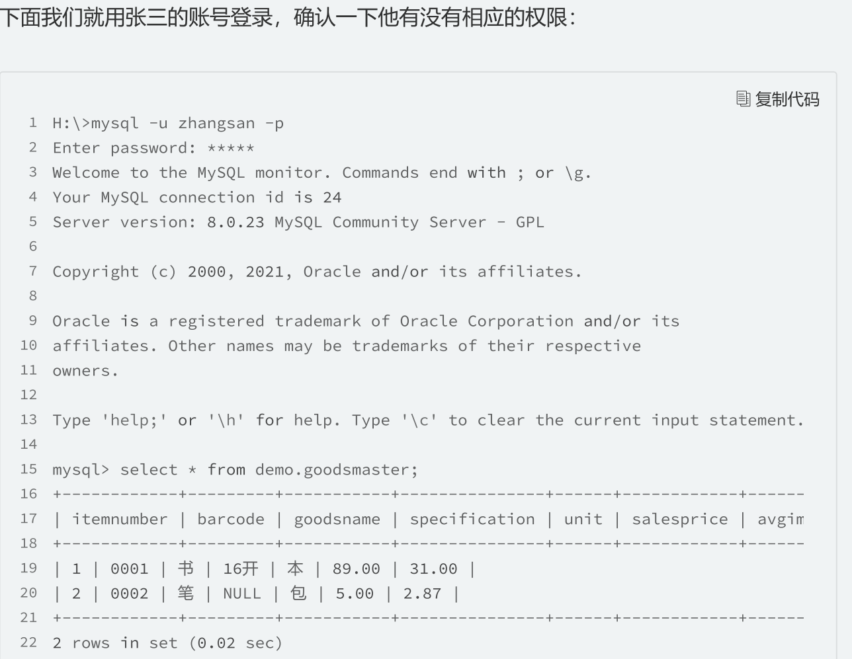Click the Copyright Oracle line

pyautogui.click(x=317, y=272)
